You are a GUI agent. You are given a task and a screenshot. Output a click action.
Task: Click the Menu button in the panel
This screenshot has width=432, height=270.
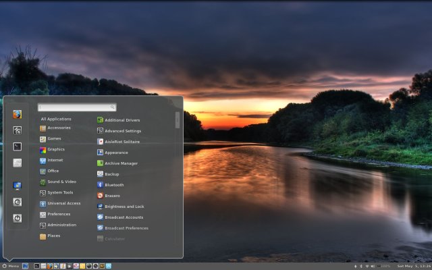pos(11,266)
